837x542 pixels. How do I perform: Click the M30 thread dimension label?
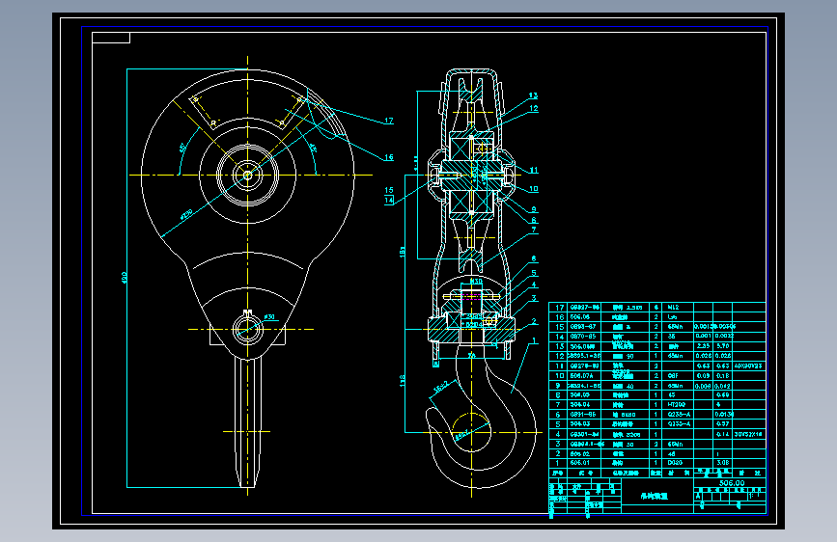476,282
